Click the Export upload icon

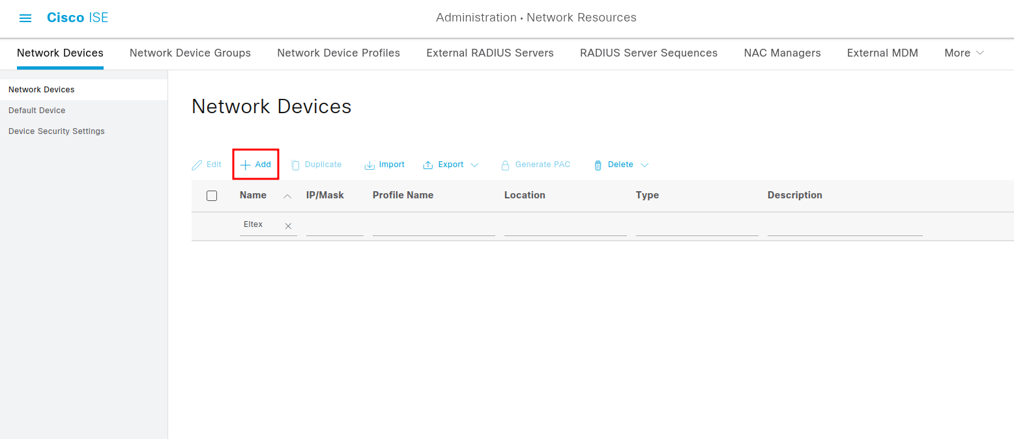428,165
